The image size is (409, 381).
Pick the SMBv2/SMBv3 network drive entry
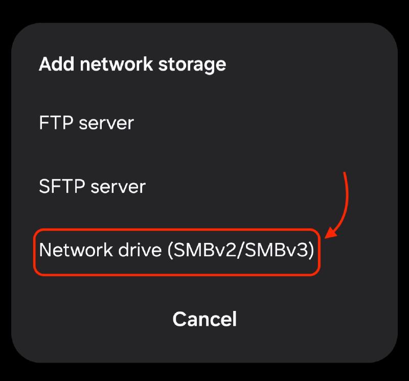[x=176, y=251]
